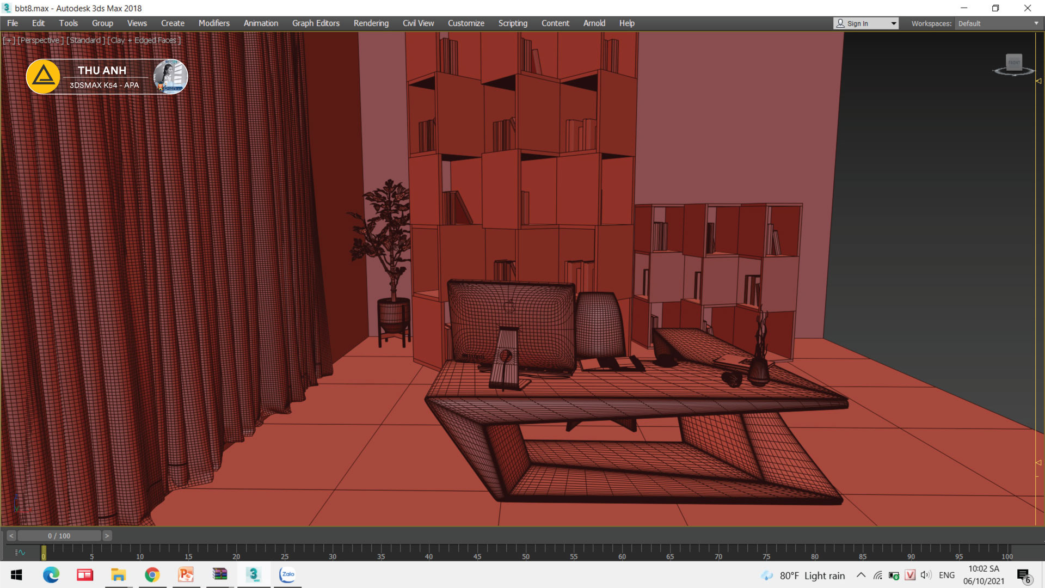1045x588 pixels.
Task: Switch to PowerPoint in the taskbar
Action: click(186, 575)
